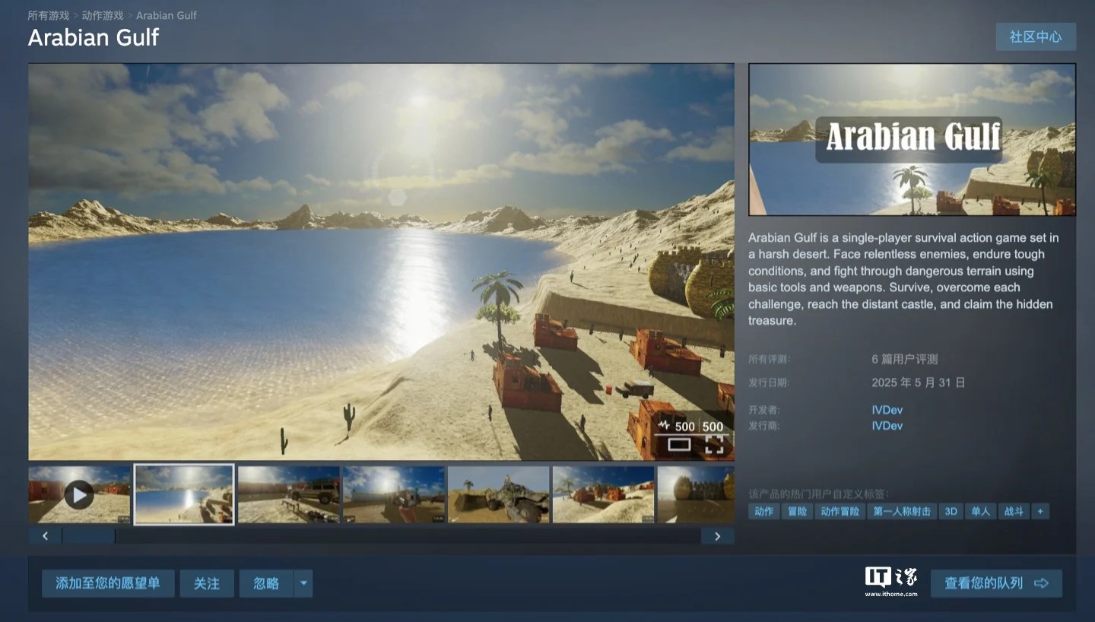Screen dimensions: 1095x622
Task: Click the large Arabian Gulf page title
Action: point(94,38)
